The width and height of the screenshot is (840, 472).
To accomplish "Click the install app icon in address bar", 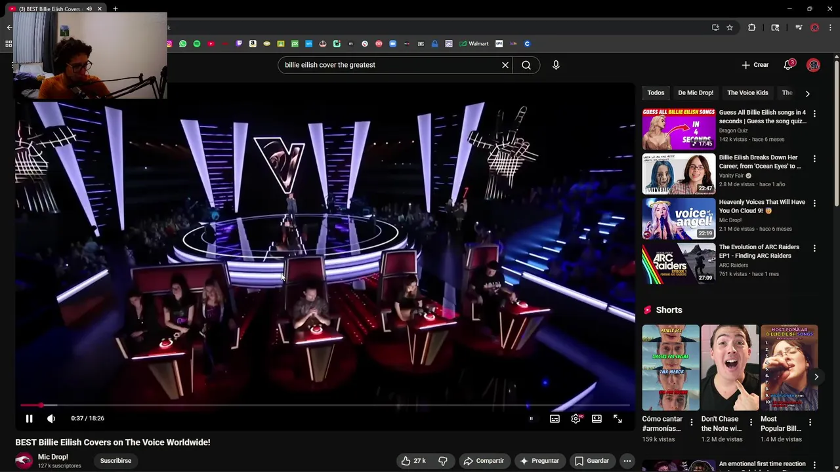I will click(715, 28).
